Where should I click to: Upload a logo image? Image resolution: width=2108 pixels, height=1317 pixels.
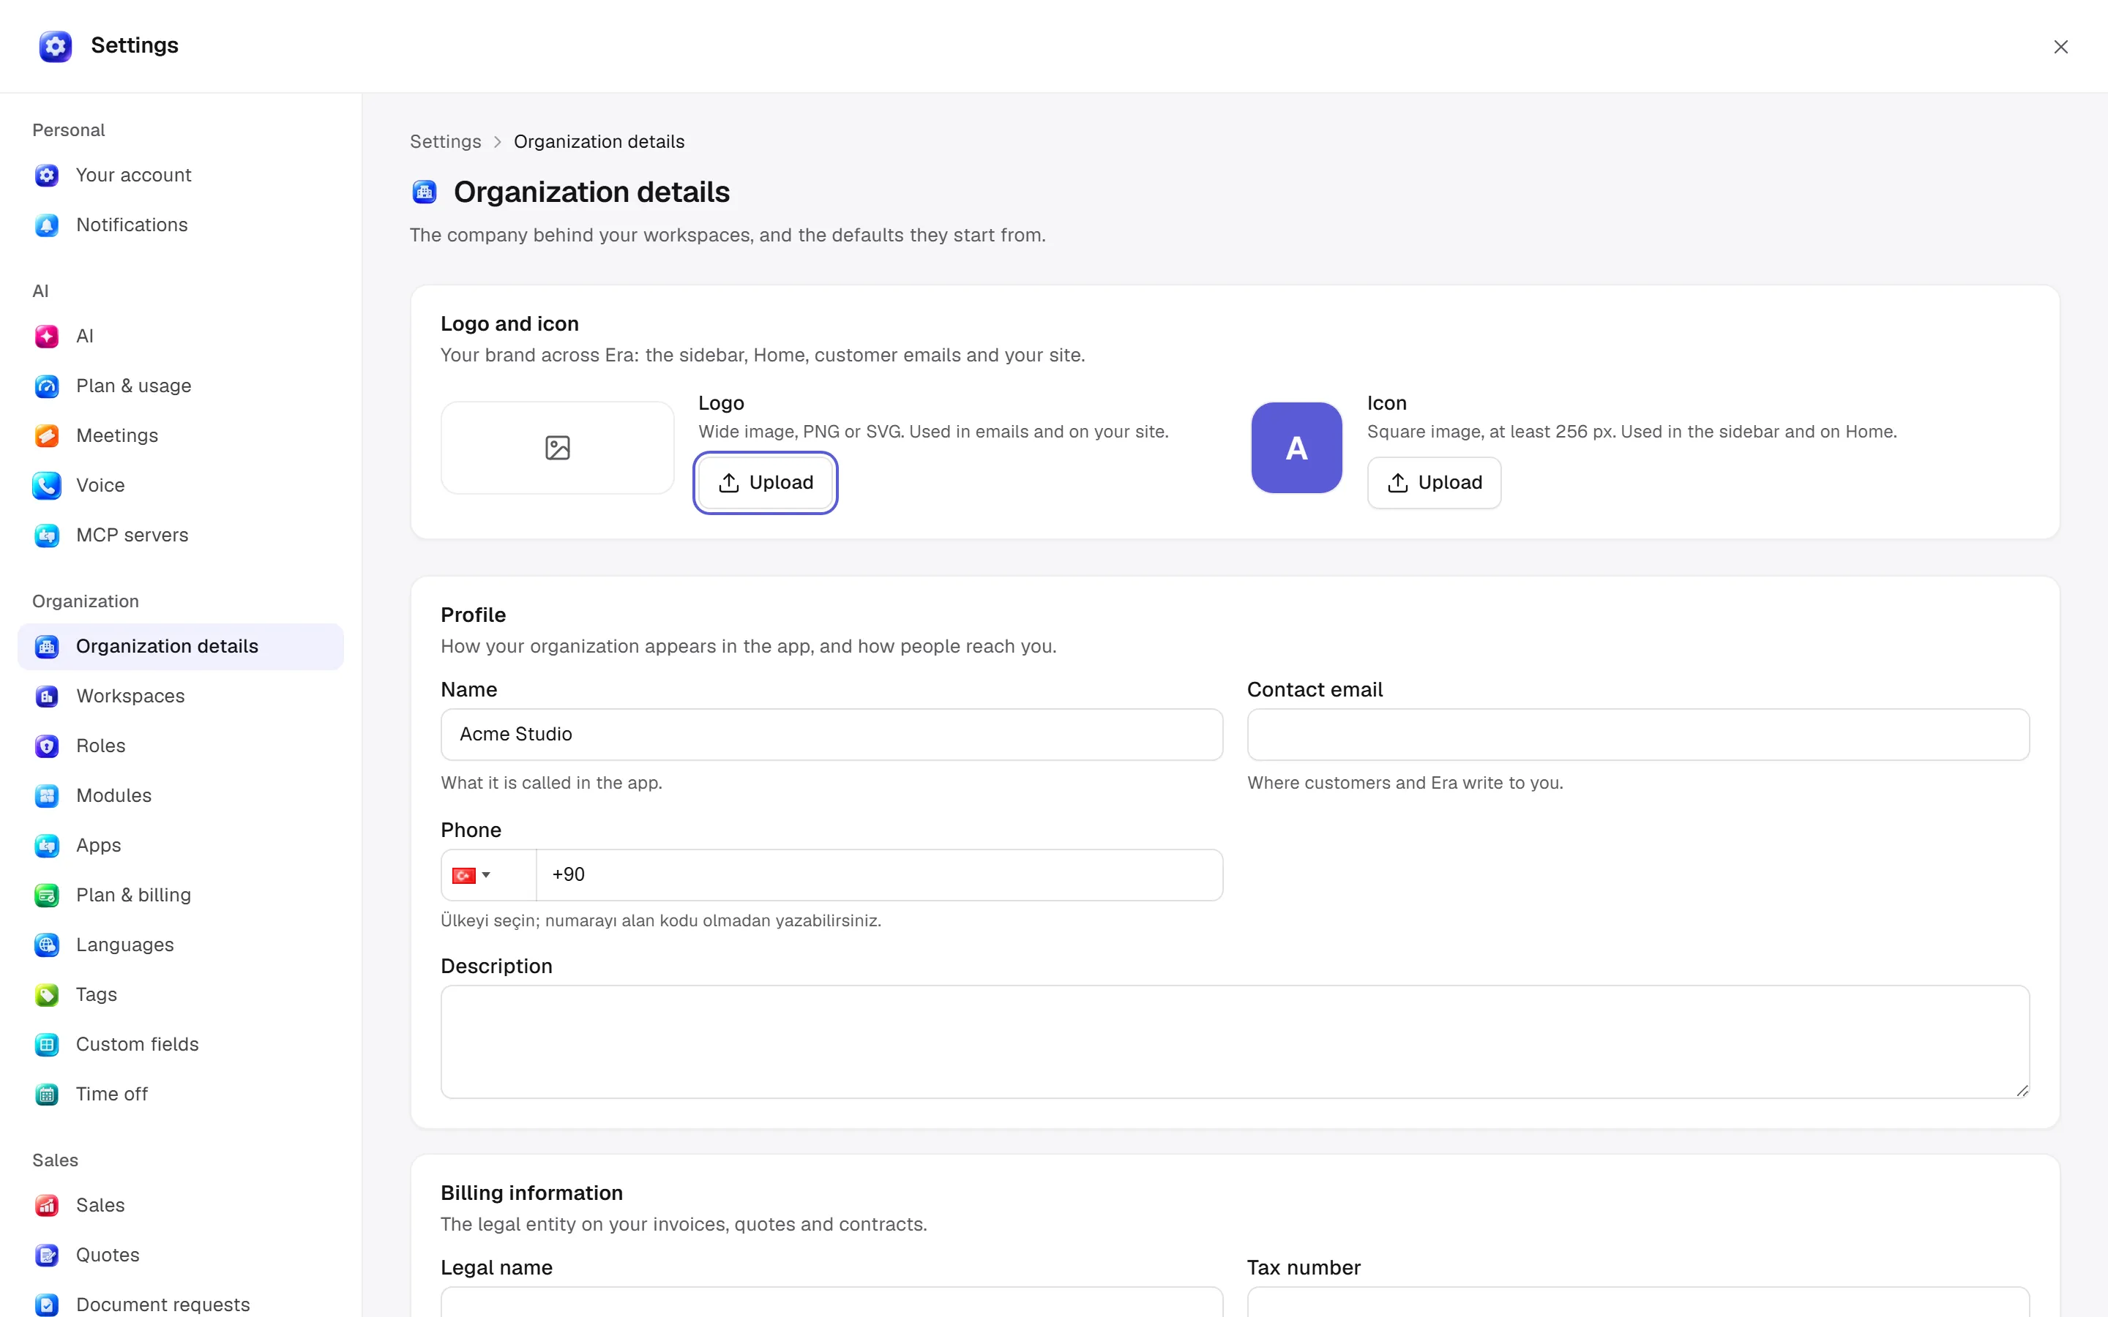click(766, 483)
